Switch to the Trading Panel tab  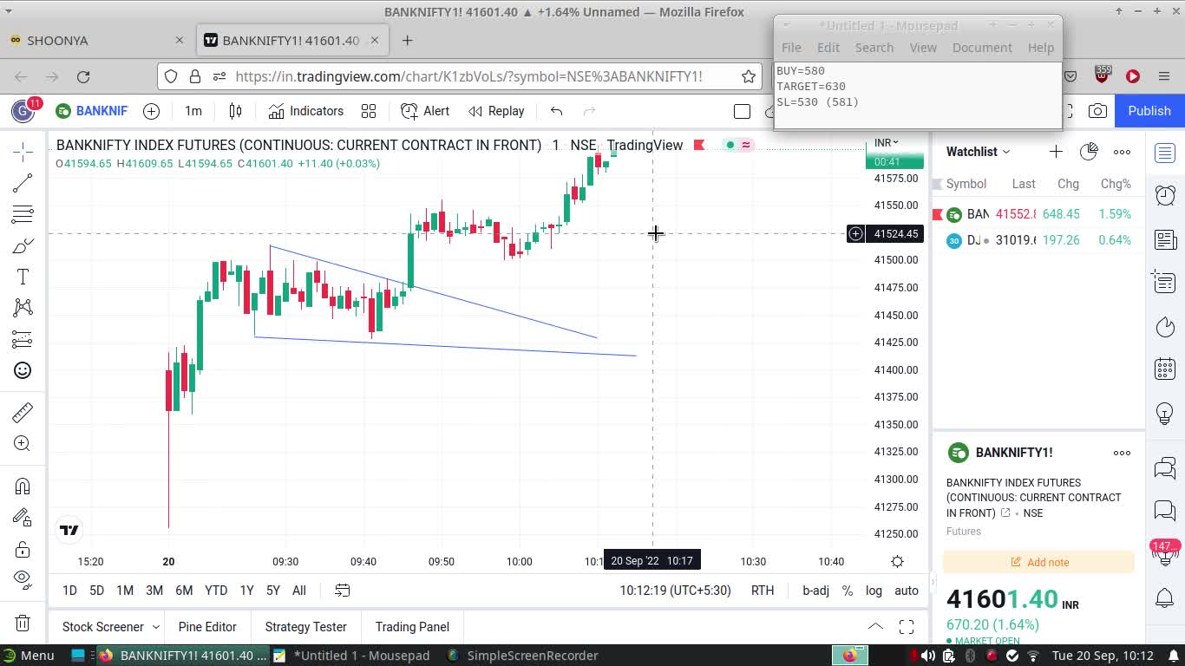click(x=412, y=627)
